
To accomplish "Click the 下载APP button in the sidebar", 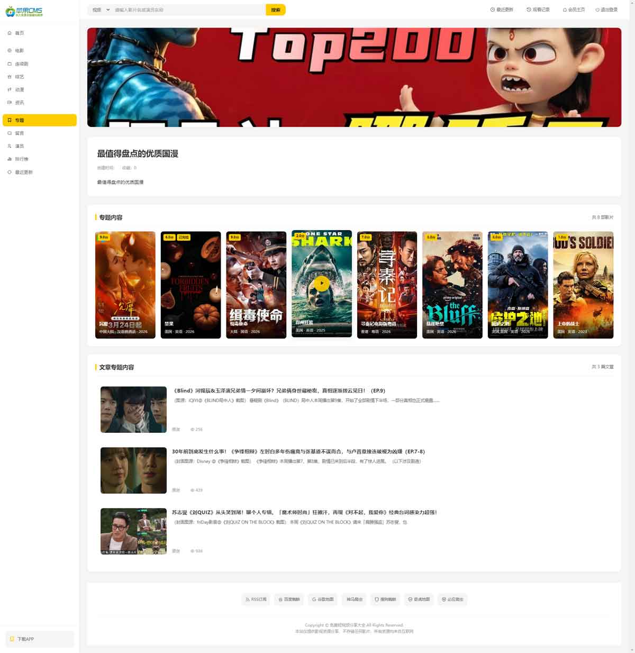I will pyautogui.click(x=40, y=639).
